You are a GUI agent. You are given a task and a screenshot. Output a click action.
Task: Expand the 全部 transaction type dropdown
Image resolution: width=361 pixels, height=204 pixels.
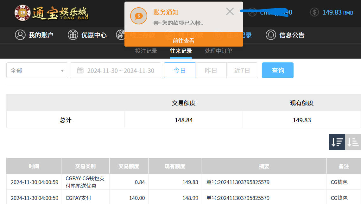[x=37, y=70]
